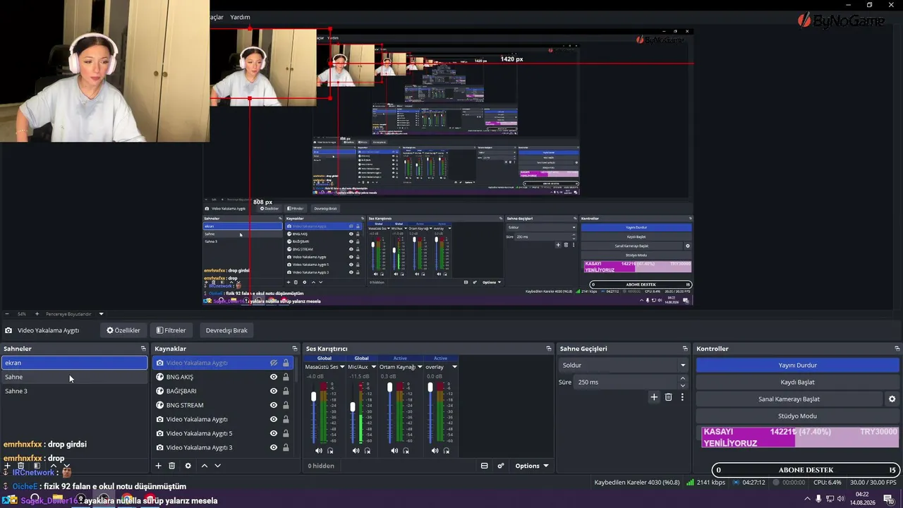Decrease transition Süre with down arrow
Viewport: 903px width, 508px height.
[x=682, y=385]
